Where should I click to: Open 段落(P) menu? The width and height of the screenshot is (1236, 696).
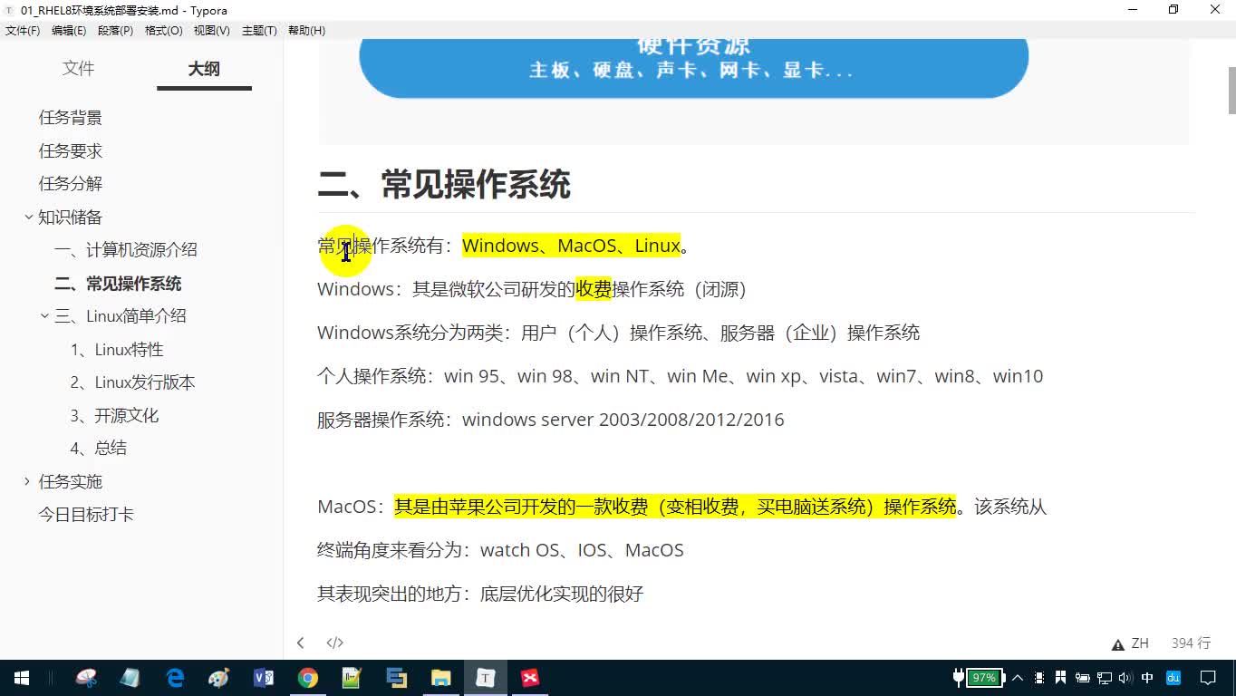point(116,30)
